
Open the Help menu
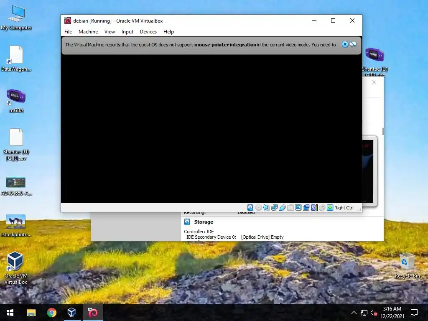point(168,32)
